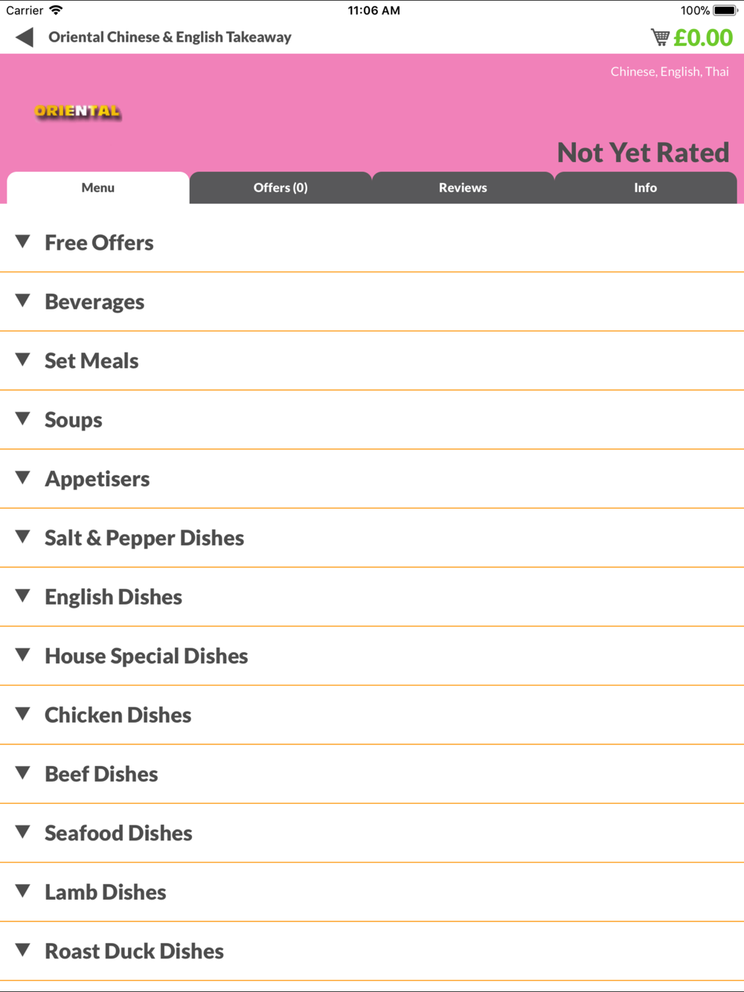This screenshot has height=992, width=744.
Task: Open Seafood Dishes category
Action: (372, 833)
